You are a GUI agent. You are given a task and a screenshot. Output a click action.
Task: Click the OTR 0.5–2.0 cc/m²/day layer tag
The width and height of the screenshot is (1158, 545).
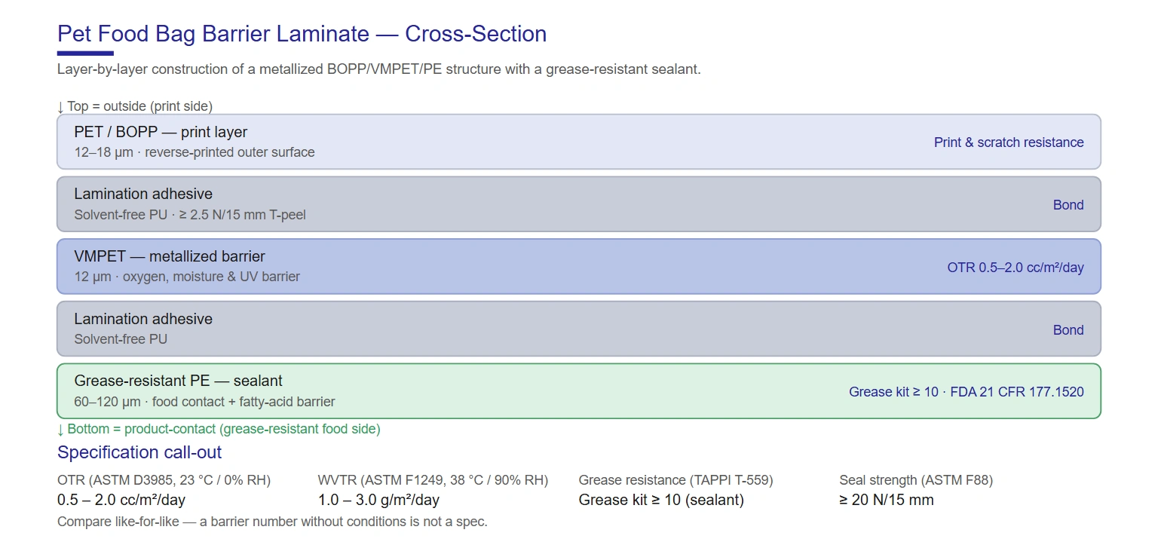(x=1016, y=268)
